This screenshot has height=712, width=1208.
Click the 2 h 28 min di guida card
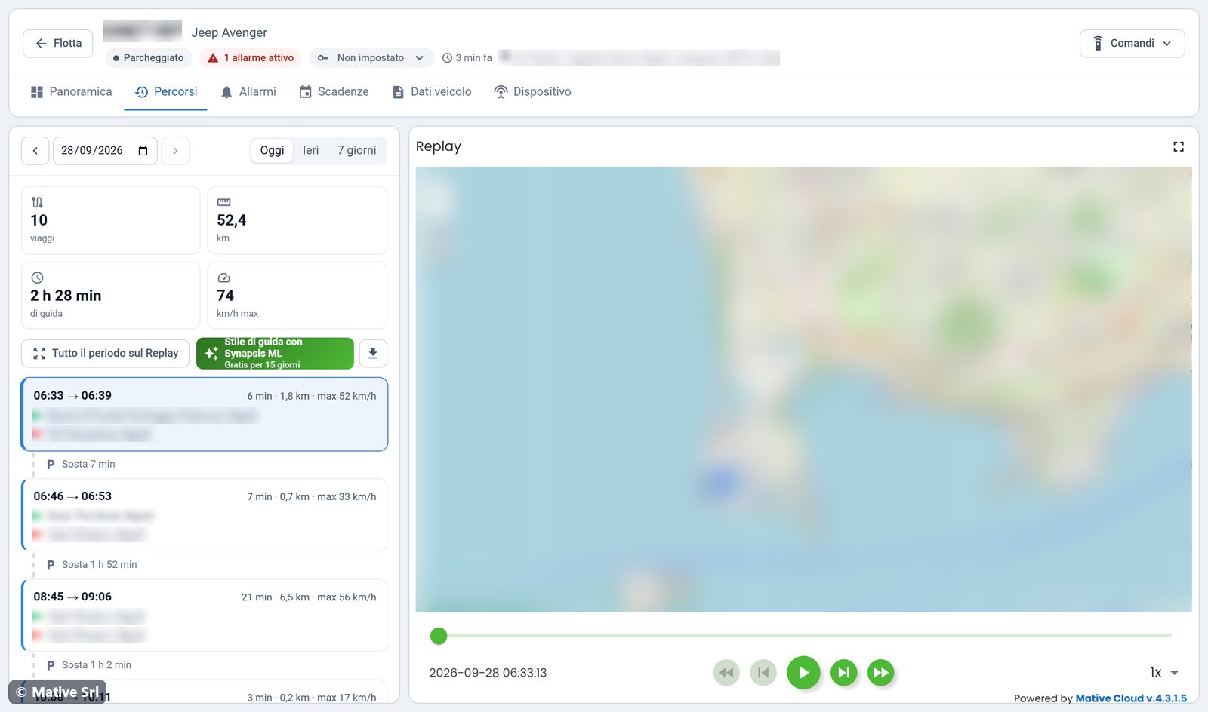(x=110, y=296)
